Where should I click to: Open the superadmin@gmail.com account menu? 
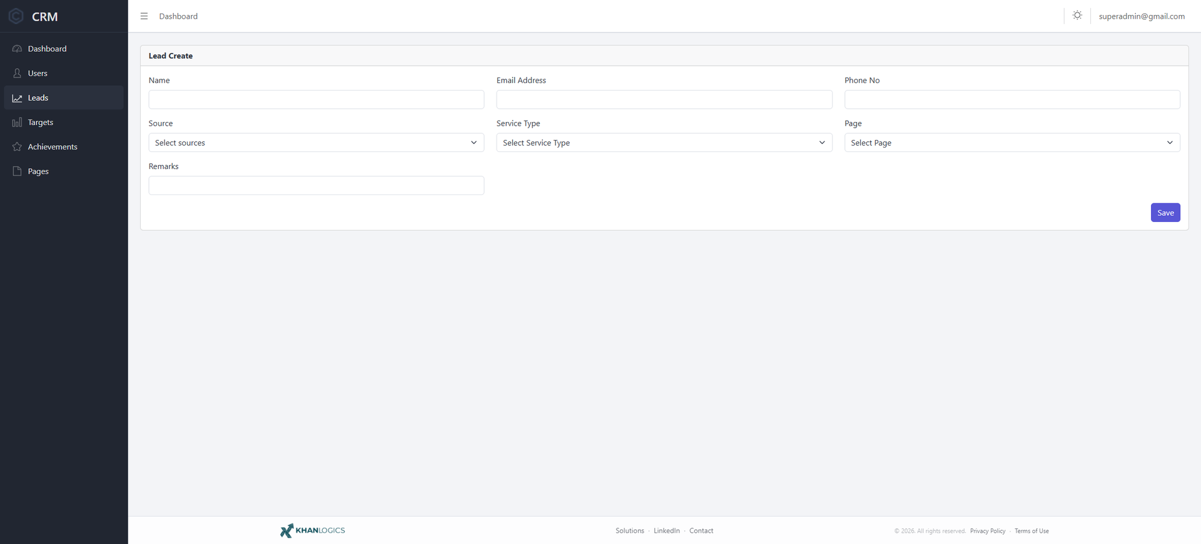1142,16
